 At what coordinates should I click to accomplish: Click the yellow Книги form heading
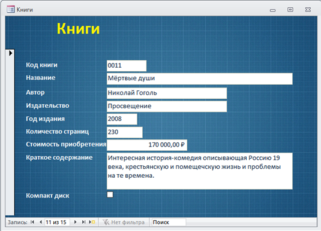tap(78, 29)
